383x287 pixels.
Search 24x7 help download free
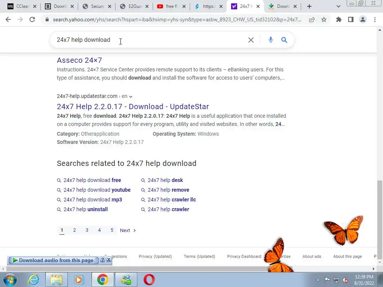(x=92, y=180)
